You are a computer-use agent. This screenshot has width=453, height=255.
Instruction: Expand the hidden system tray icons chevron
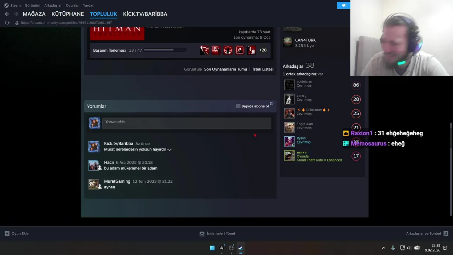383,248
